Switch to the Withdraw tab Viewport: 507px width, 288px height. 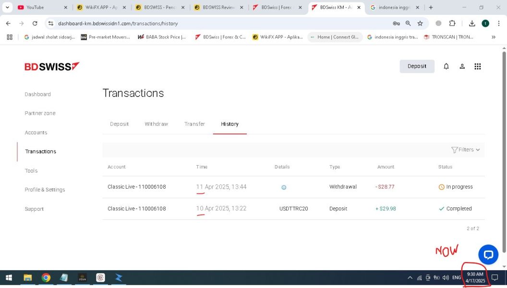tap(156, 124)
